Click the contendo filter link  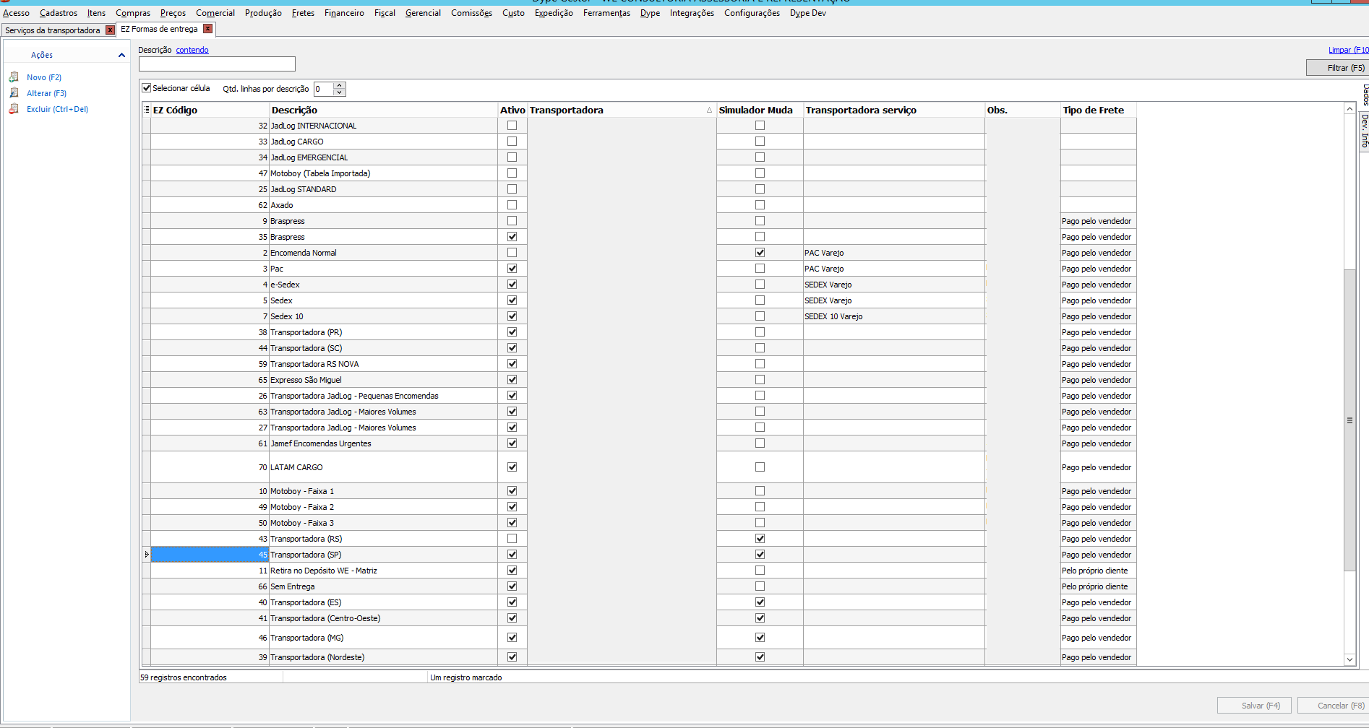tap(192, 50)
